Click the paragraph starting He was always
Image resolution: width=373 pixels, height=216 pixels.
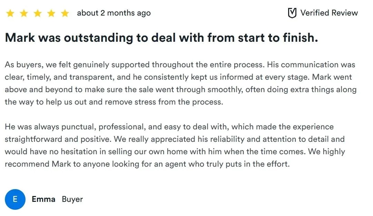coord(175,145)
